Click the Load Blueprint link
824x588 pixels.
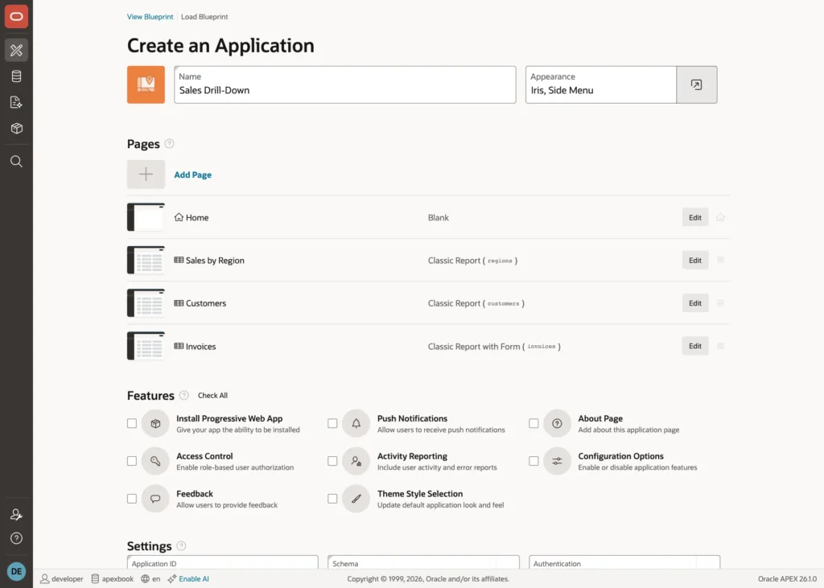click(204, 17)
